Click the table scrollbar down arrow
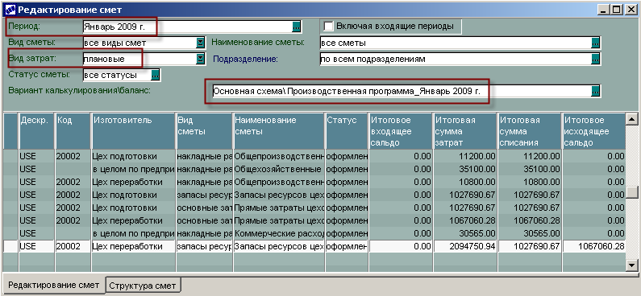This screenshot has height=296, width=641. [631, 265]
